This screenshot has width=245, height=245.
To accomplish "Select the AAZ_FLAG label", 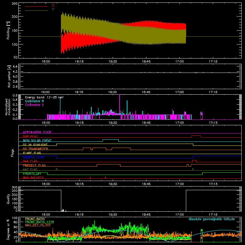I will tap(30, 169).
